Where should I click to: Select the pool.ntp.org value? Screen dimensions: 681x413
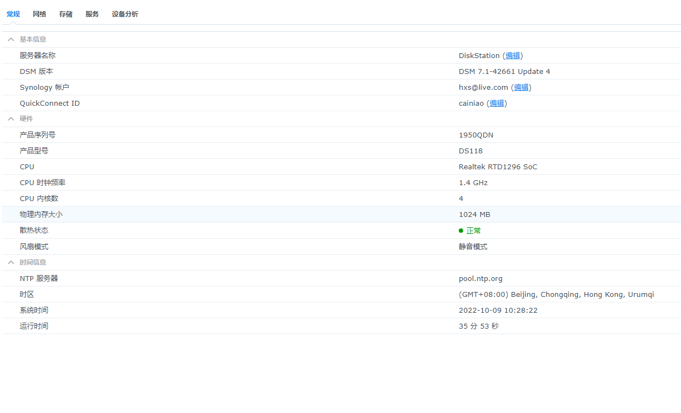481,278
